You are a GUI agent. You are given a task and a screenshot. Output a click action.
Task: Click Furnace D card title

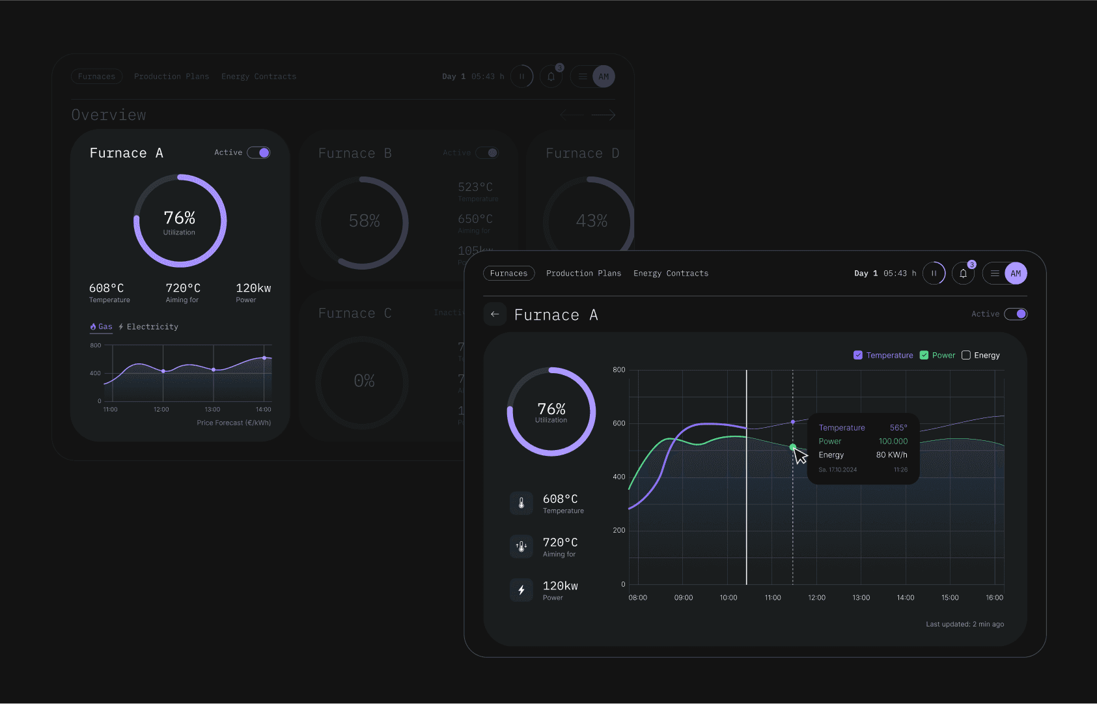[582, 153]
